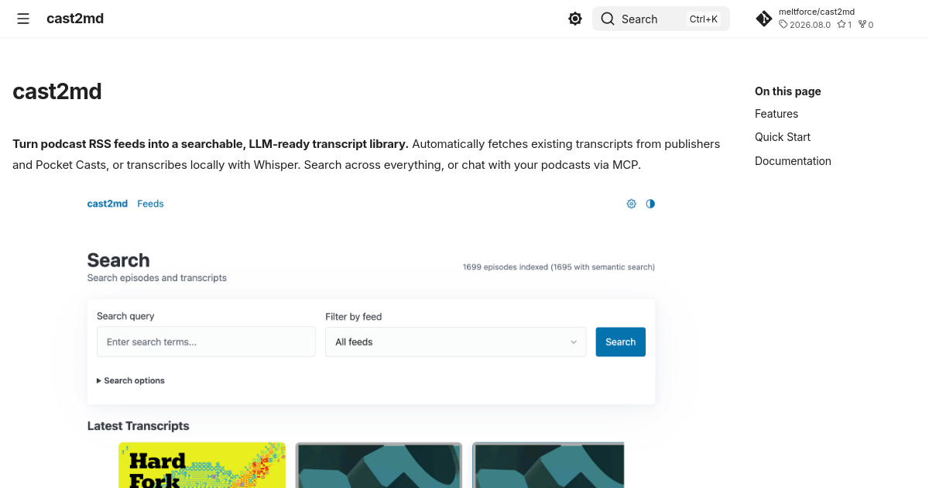Open the Hard Fork podcast thumbnail
This screenshot has height=488, width=929.
point(202,465)
